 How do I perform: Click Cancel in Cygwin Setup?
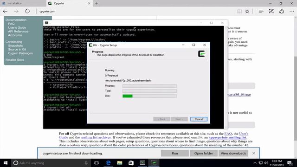pos(199,119)
